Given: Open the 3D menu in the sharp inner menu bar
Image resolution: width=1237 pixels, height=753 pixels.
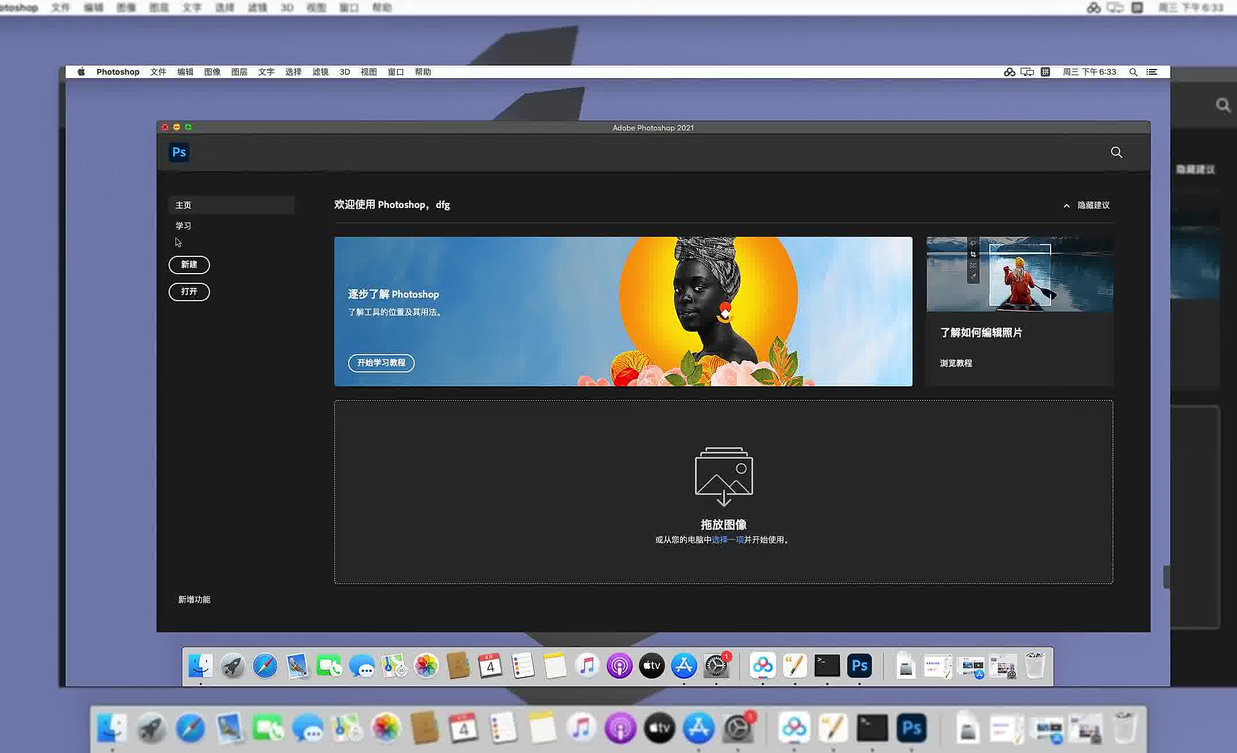Looking at the screenshot, I should [x=345, y=72].
